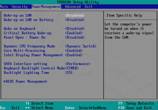Expand the BIOS Power Management submenu arrow
158x110 pixels.
[5, 81]
